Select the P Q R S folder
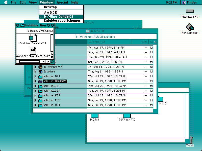Viewport: 202px width, 151px height. tap(94, 116)
